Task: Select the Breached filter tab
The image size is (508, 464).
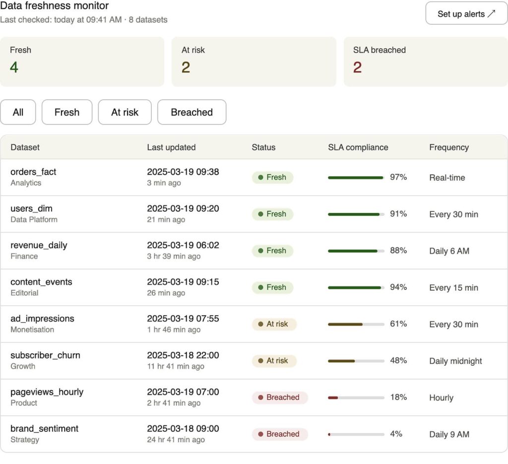Action: point(192,112)
